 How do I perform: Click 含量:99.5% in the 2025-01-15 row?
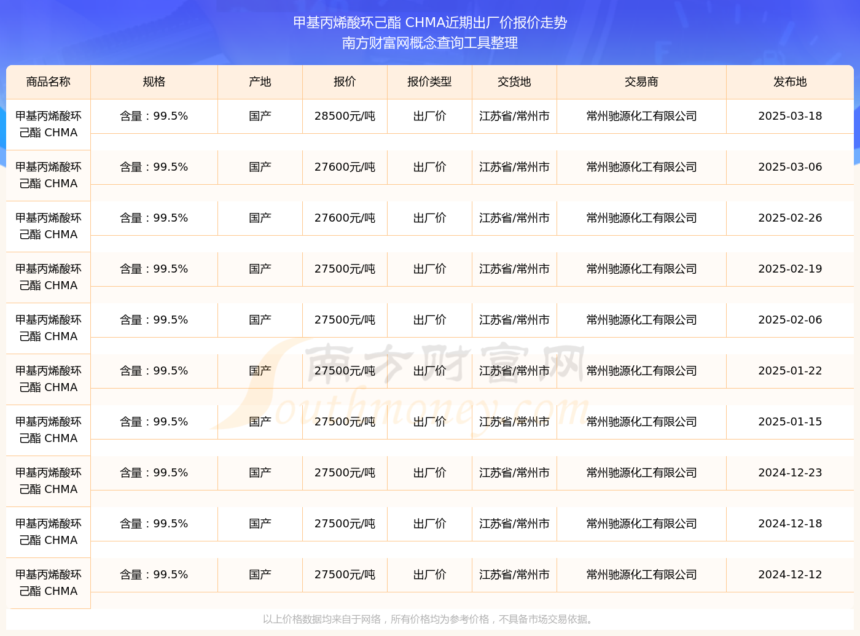pyautogui.click(x=154, y=422)
